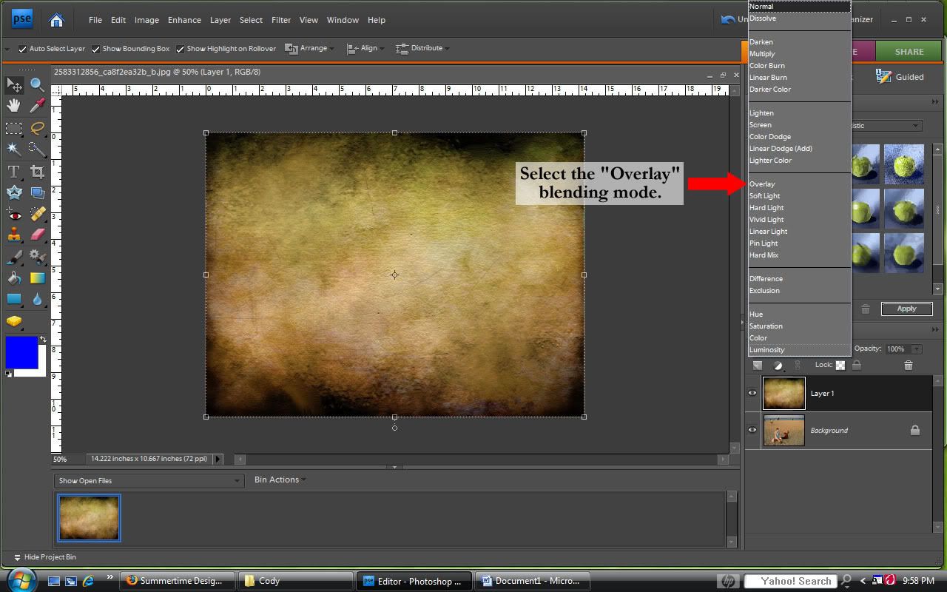Select the Zoom magnifier tool
The height and width of the screenshot is (592, 947).
37,85
